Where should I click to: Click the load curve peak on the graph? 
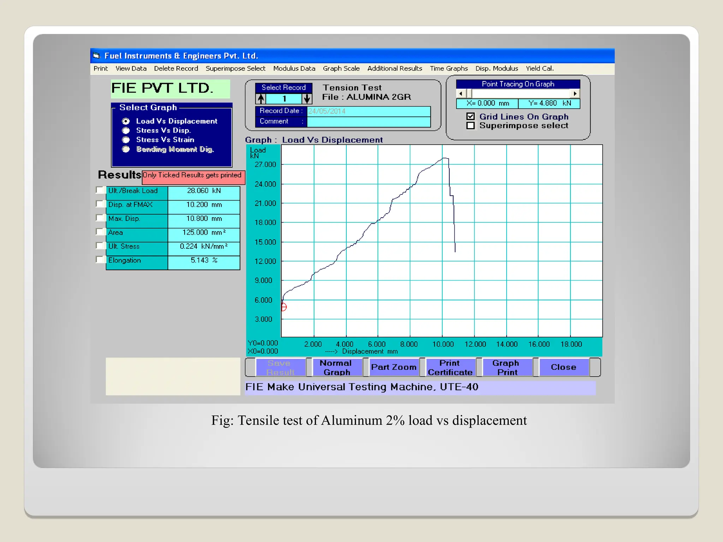tap(445, 158)
